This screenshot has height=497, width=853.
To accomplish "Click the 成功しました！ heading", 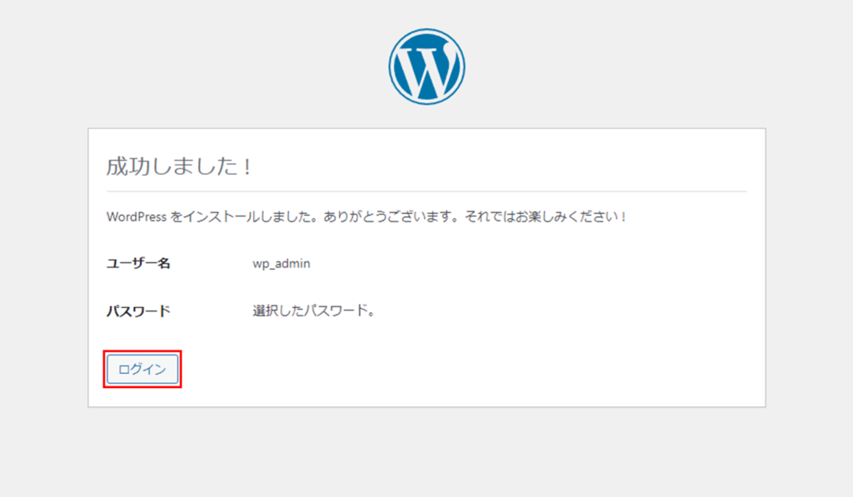I will [x=179, y=166].
